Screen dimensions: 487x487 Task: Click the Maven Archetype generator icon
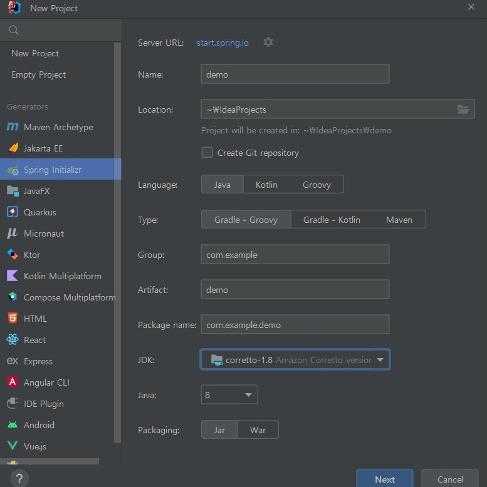point(13,127)
